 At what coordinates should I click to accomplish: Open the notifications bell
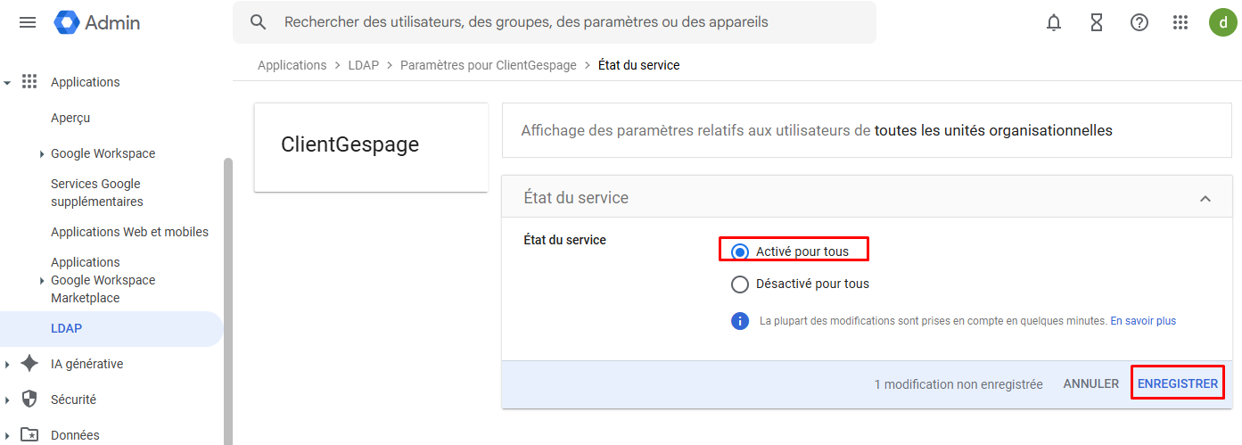pos(1054,22)
